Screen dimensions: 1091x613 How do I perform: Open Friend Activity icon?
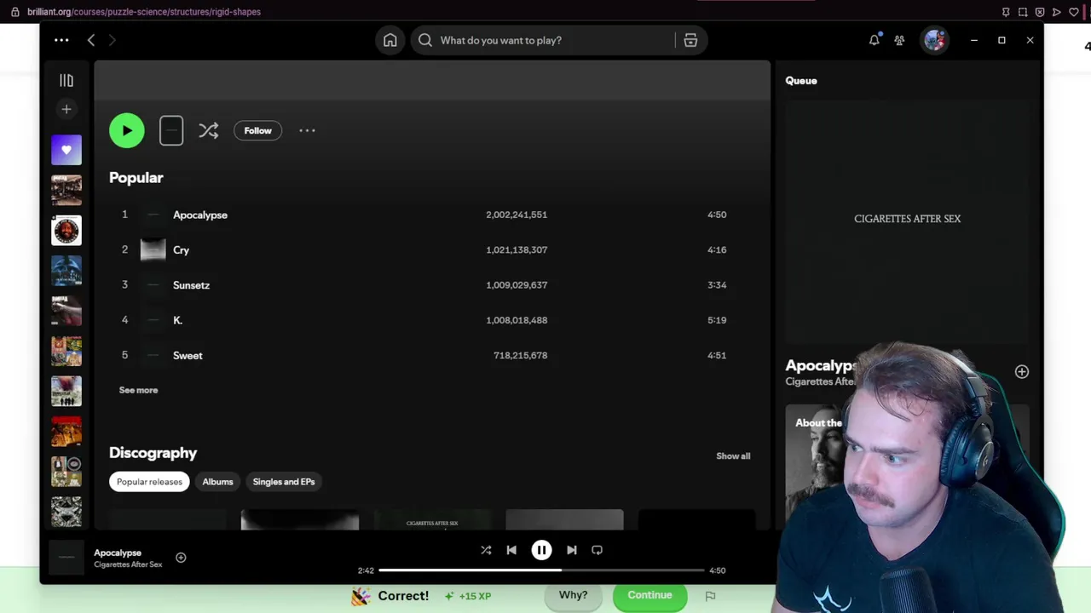click(899, 40)
